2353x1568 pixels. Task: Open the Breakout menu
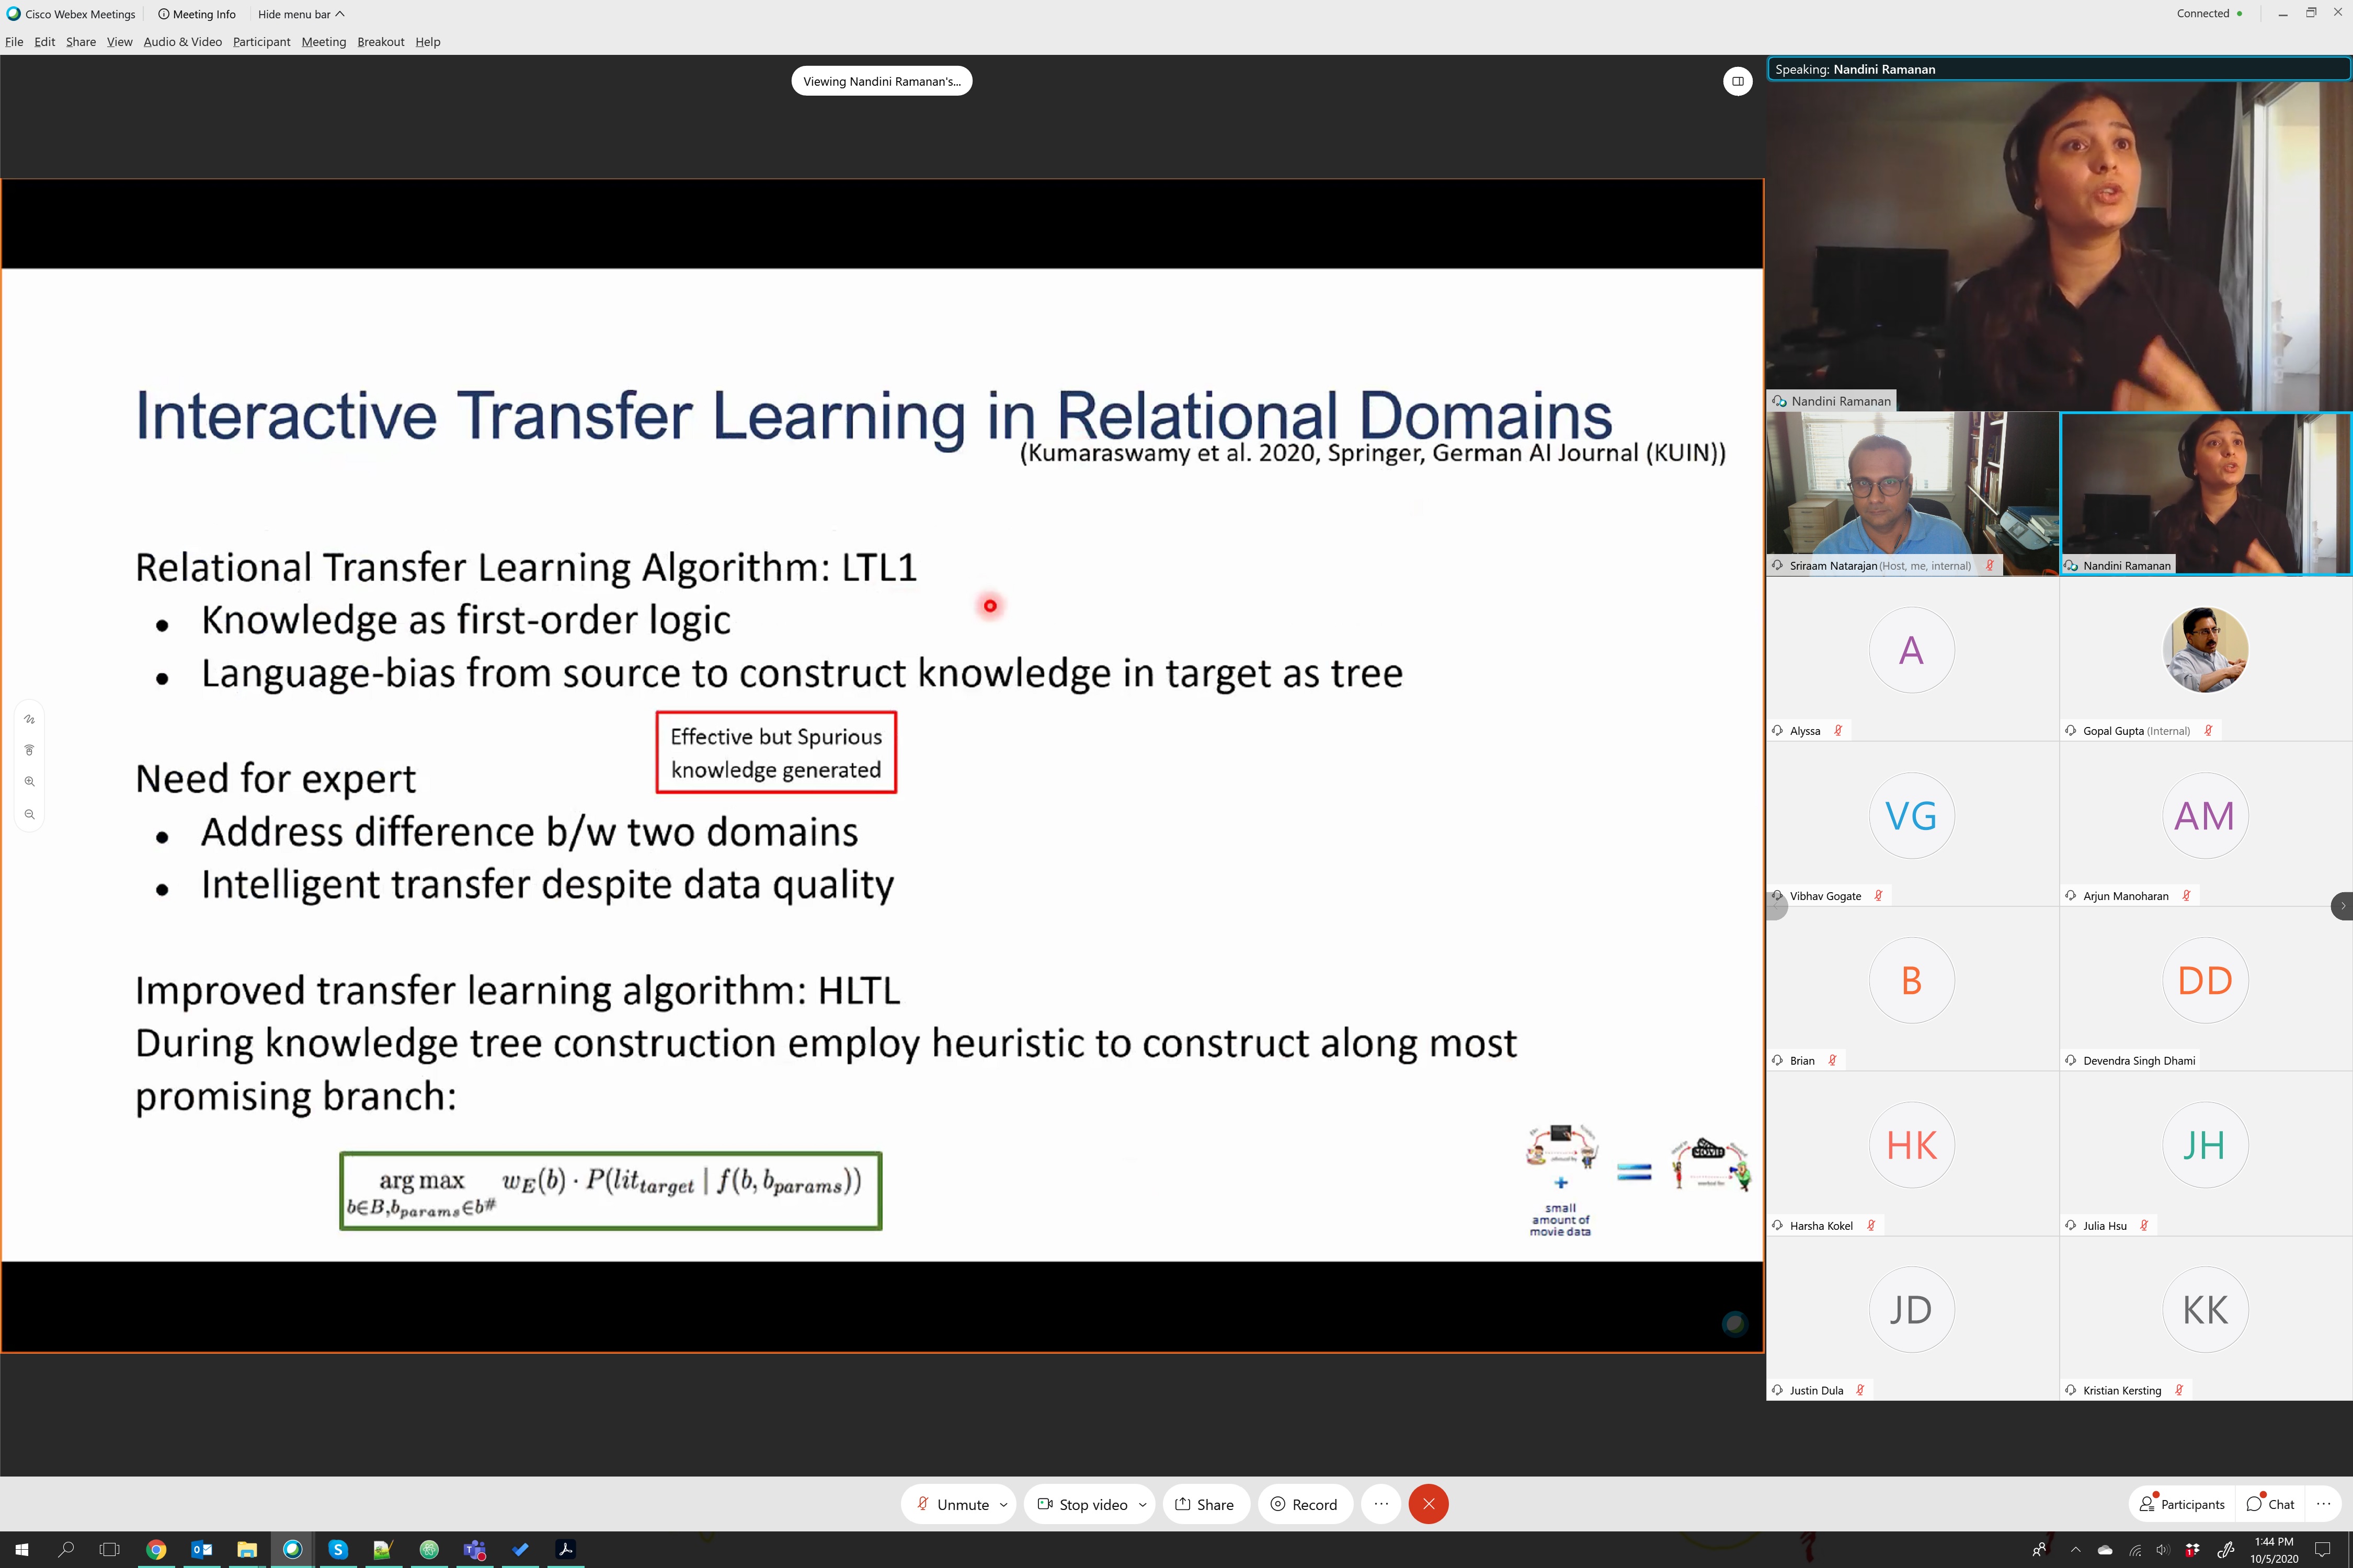[x=380, y=42]
